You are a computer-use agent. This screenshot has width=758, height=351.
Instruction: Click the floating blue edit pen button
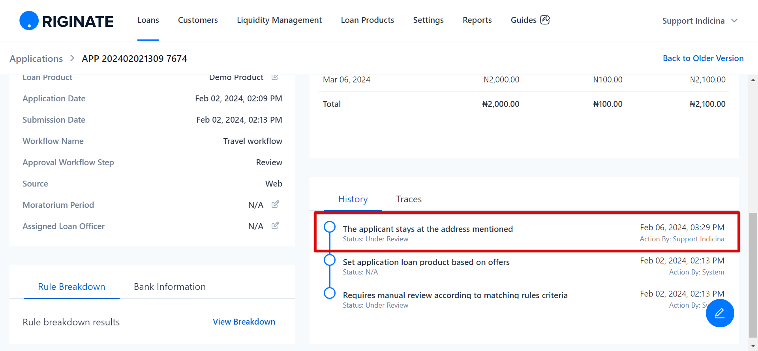click(720, 313)
